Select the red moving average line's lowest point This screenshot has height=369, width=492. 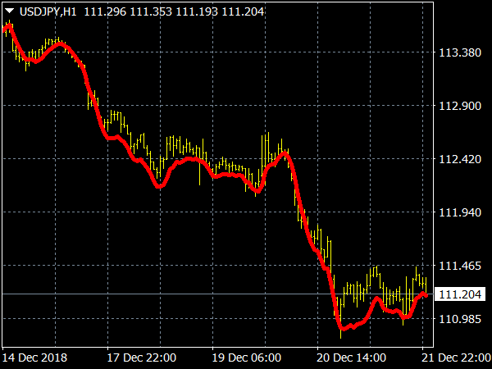pos(344,329)
